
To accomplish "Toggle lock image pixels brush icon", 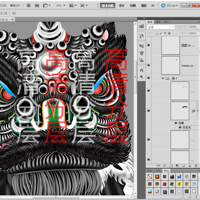I will [161, 33].
